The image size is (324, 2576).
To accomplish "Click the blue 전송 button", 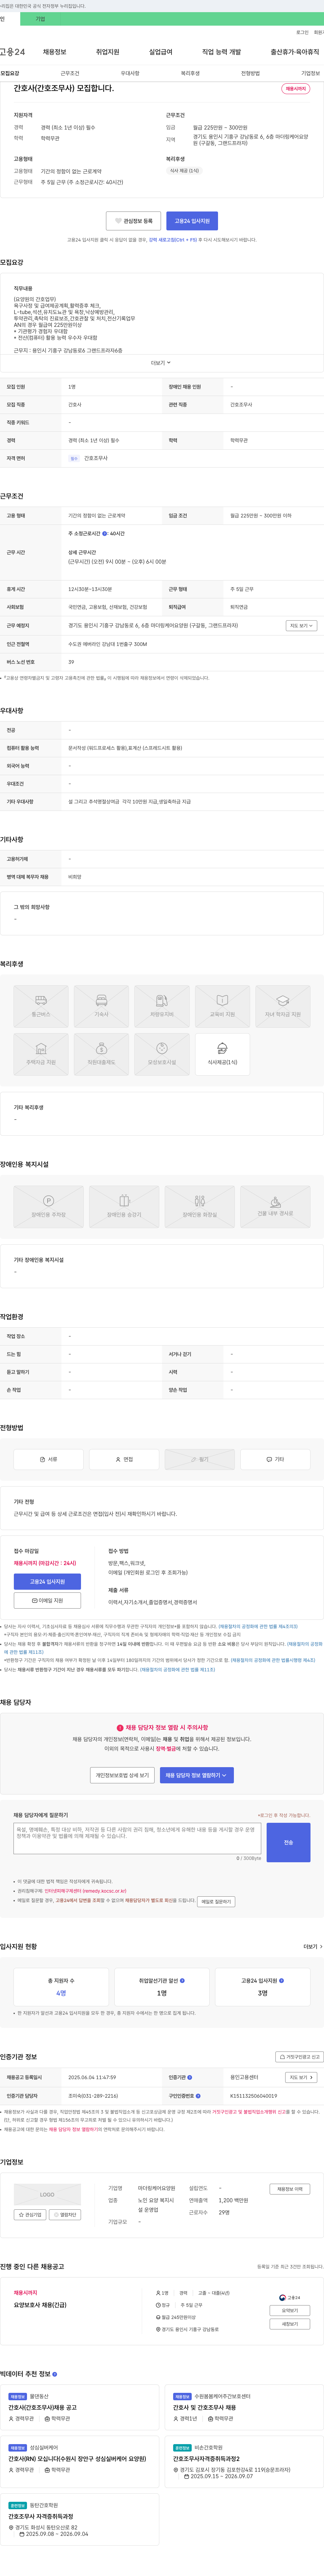I will coord(288,1842).
